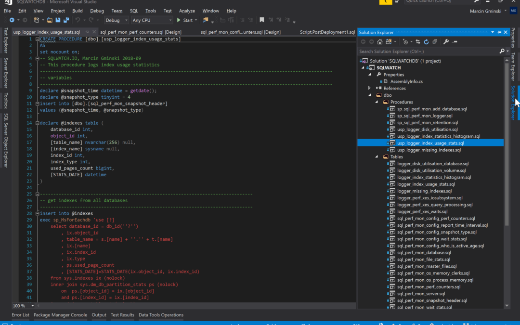Screen dimensions: 520x325
Task: Expand the References node
Action: [369, 88]
